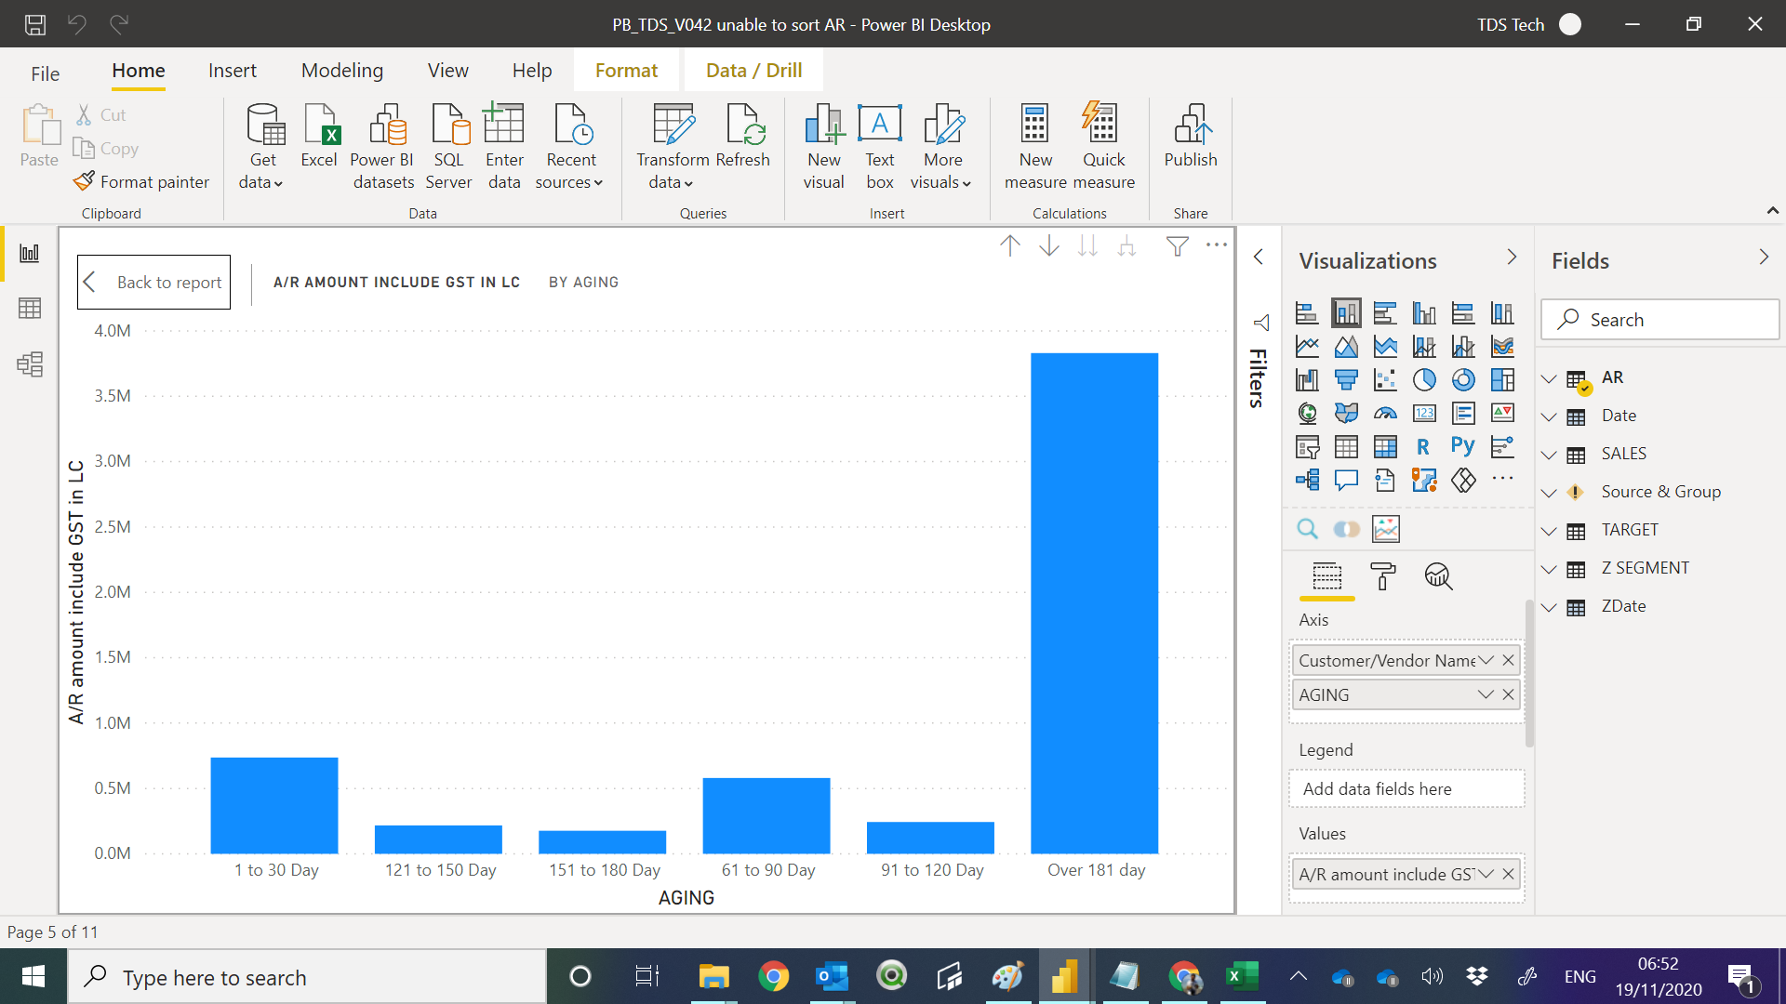This screenshot has height=1004, width=1786.
Task: Open the Modeling ribbon tab
Action: pyautogui.click(x=342, y=71)
